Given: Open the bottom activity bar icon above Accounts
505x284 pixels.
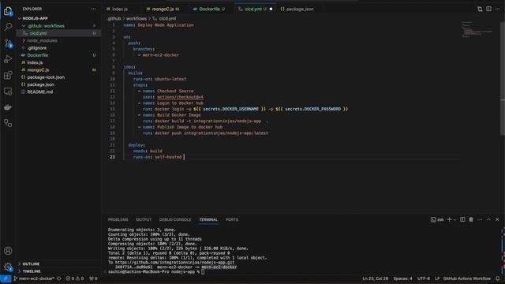Looking at the screenshot, I should [8, 123].
